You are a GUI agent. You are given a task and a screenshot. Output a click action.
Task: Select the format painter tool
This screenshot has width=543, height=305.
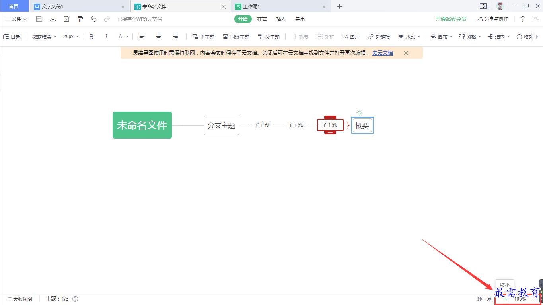coord(80,19)
